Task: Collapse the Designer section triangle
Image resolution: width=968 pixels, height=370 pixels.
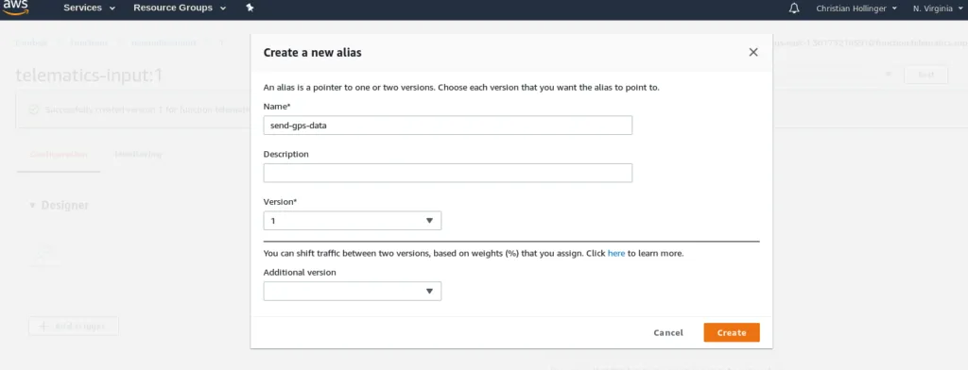Action: coord(33,206)
